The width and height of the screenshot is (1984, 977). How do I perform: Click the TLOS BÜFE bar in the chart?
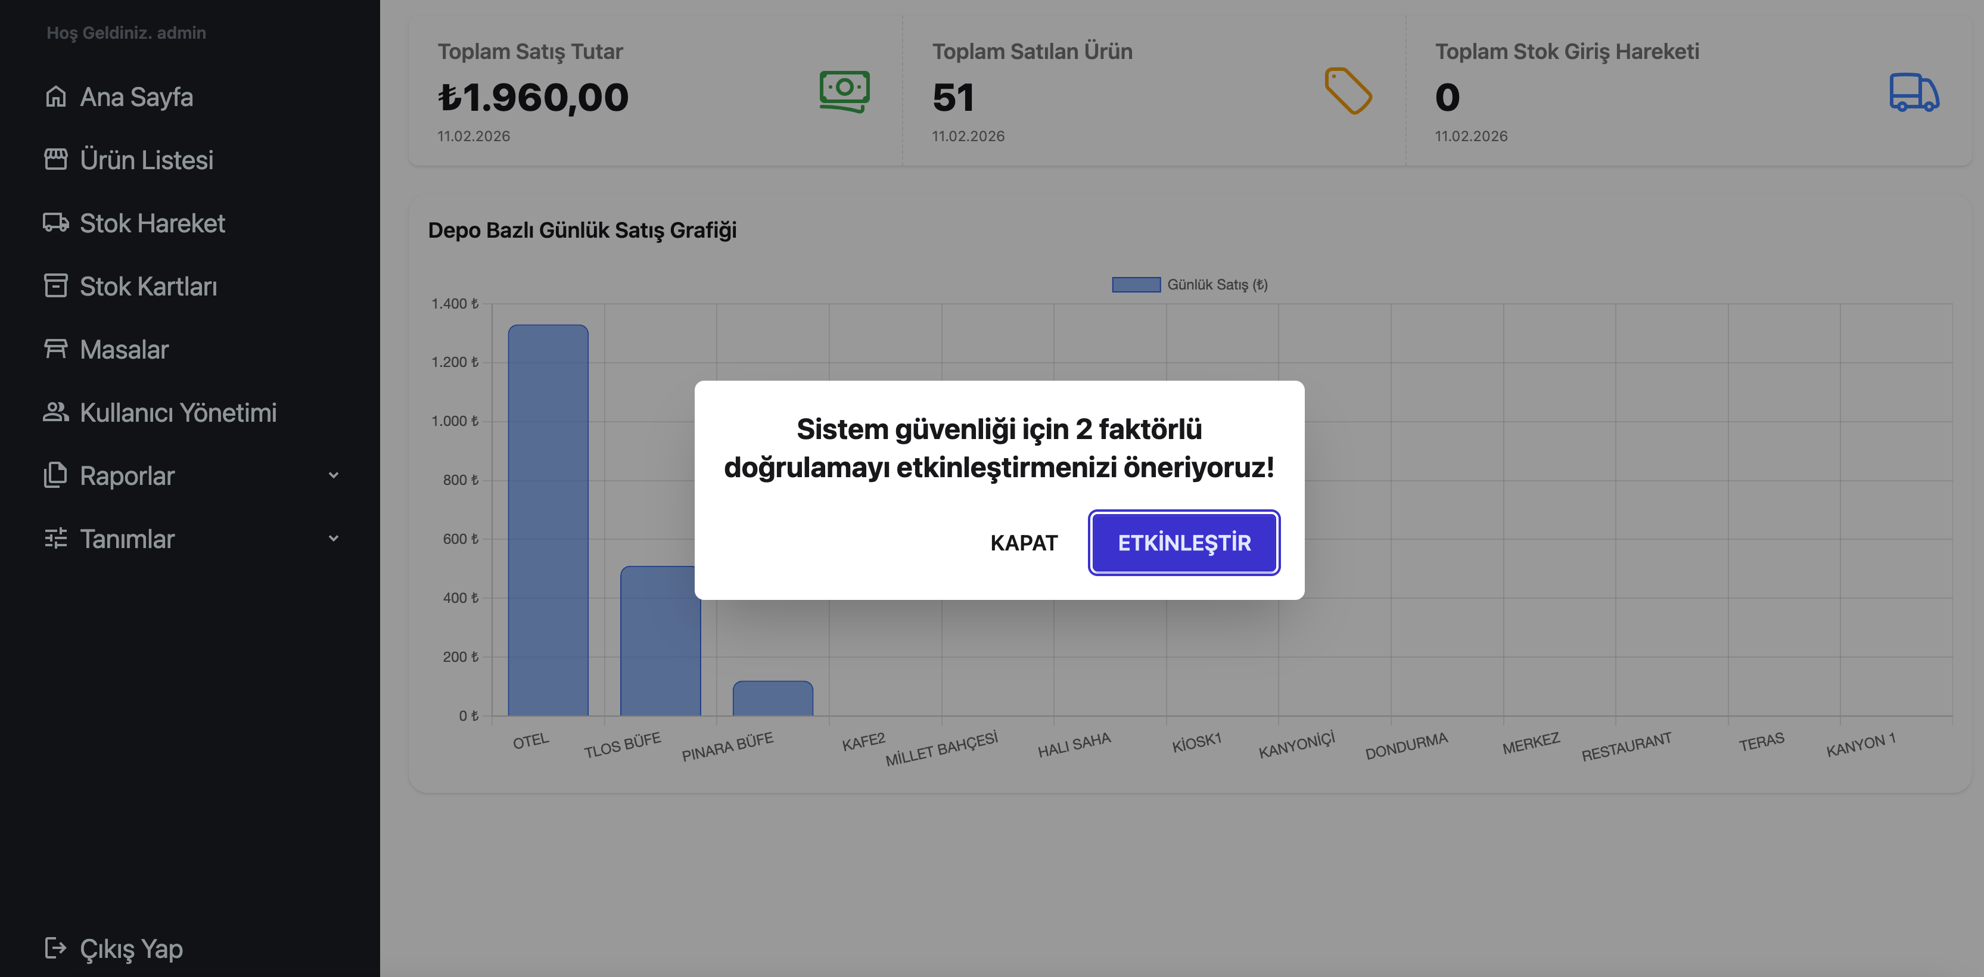coord(660,640)
